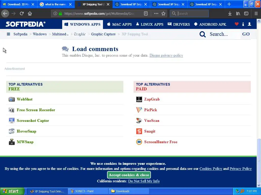Click the ScreenHunter Free icon
261x195 pixels.
click(x=139, y=142)
